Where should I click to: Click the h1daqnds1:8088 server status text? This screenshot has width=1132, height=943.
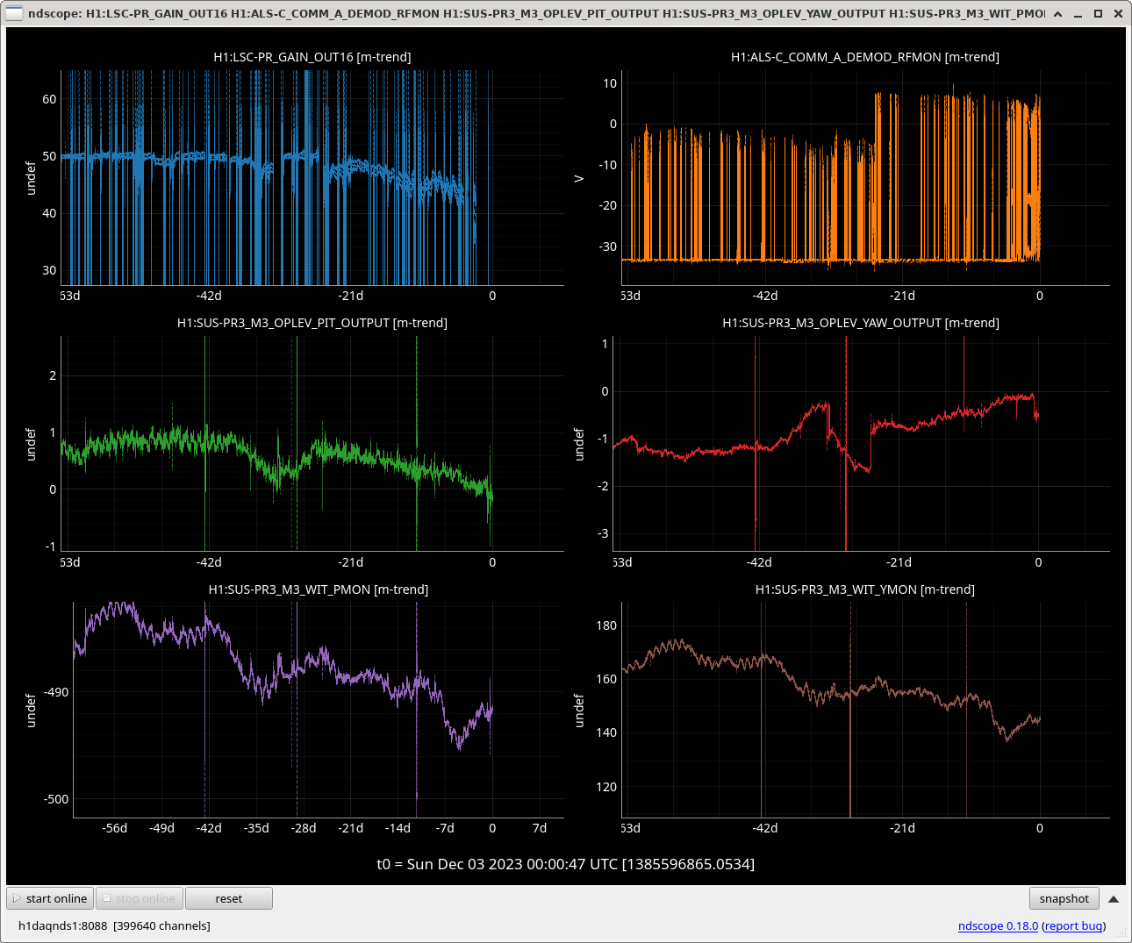tap(114, 925)
